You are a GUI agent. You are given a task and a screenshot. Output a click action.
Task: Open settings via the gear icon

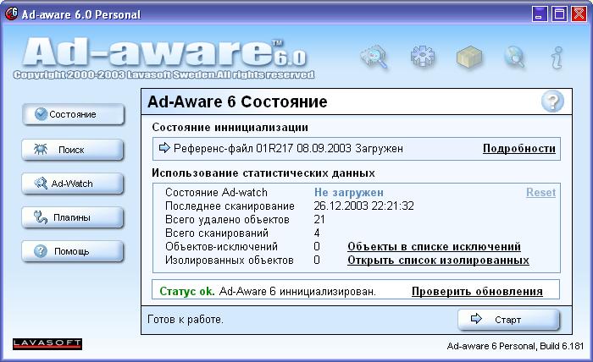423,57
